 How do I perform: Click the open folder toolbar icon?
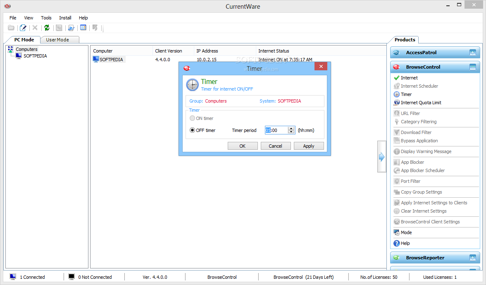11,28
